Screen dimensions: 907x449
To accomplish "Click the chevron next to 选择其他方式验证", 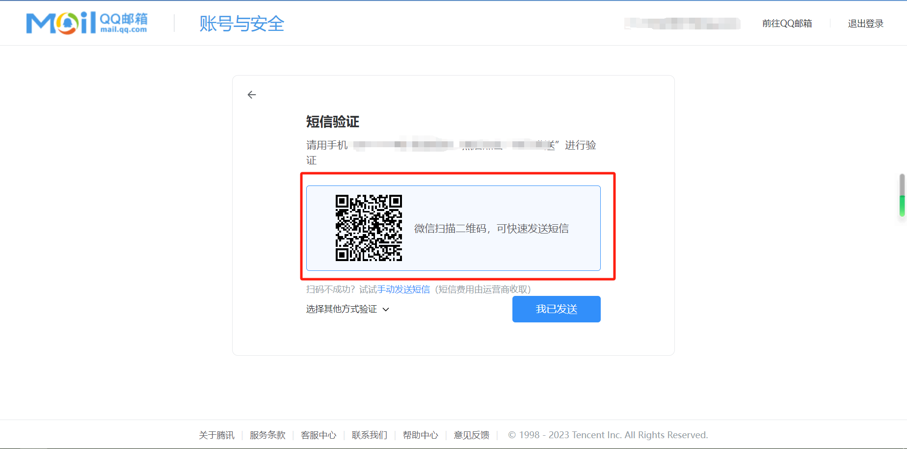I will (386, 310).
